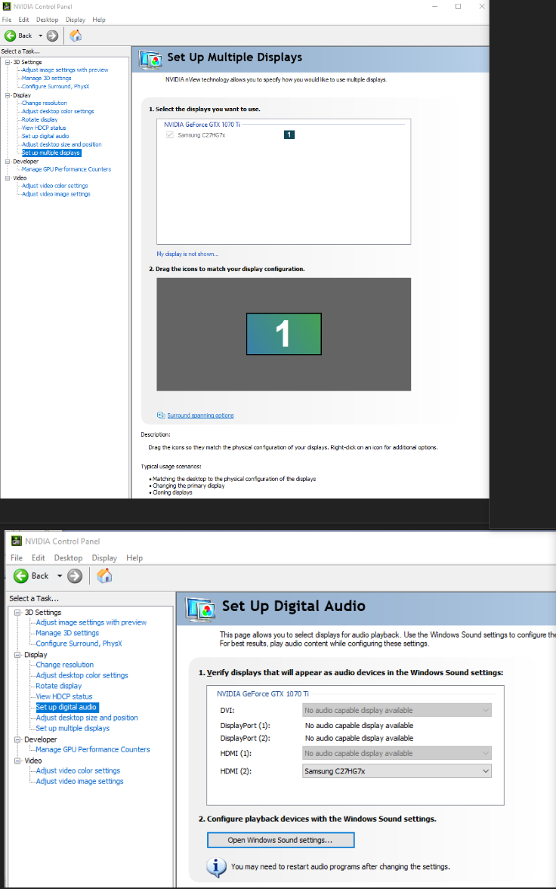The height and width of the screenshot is (889, 556).
Task: Open View HDCP status in top window
Action: point(44,128)
